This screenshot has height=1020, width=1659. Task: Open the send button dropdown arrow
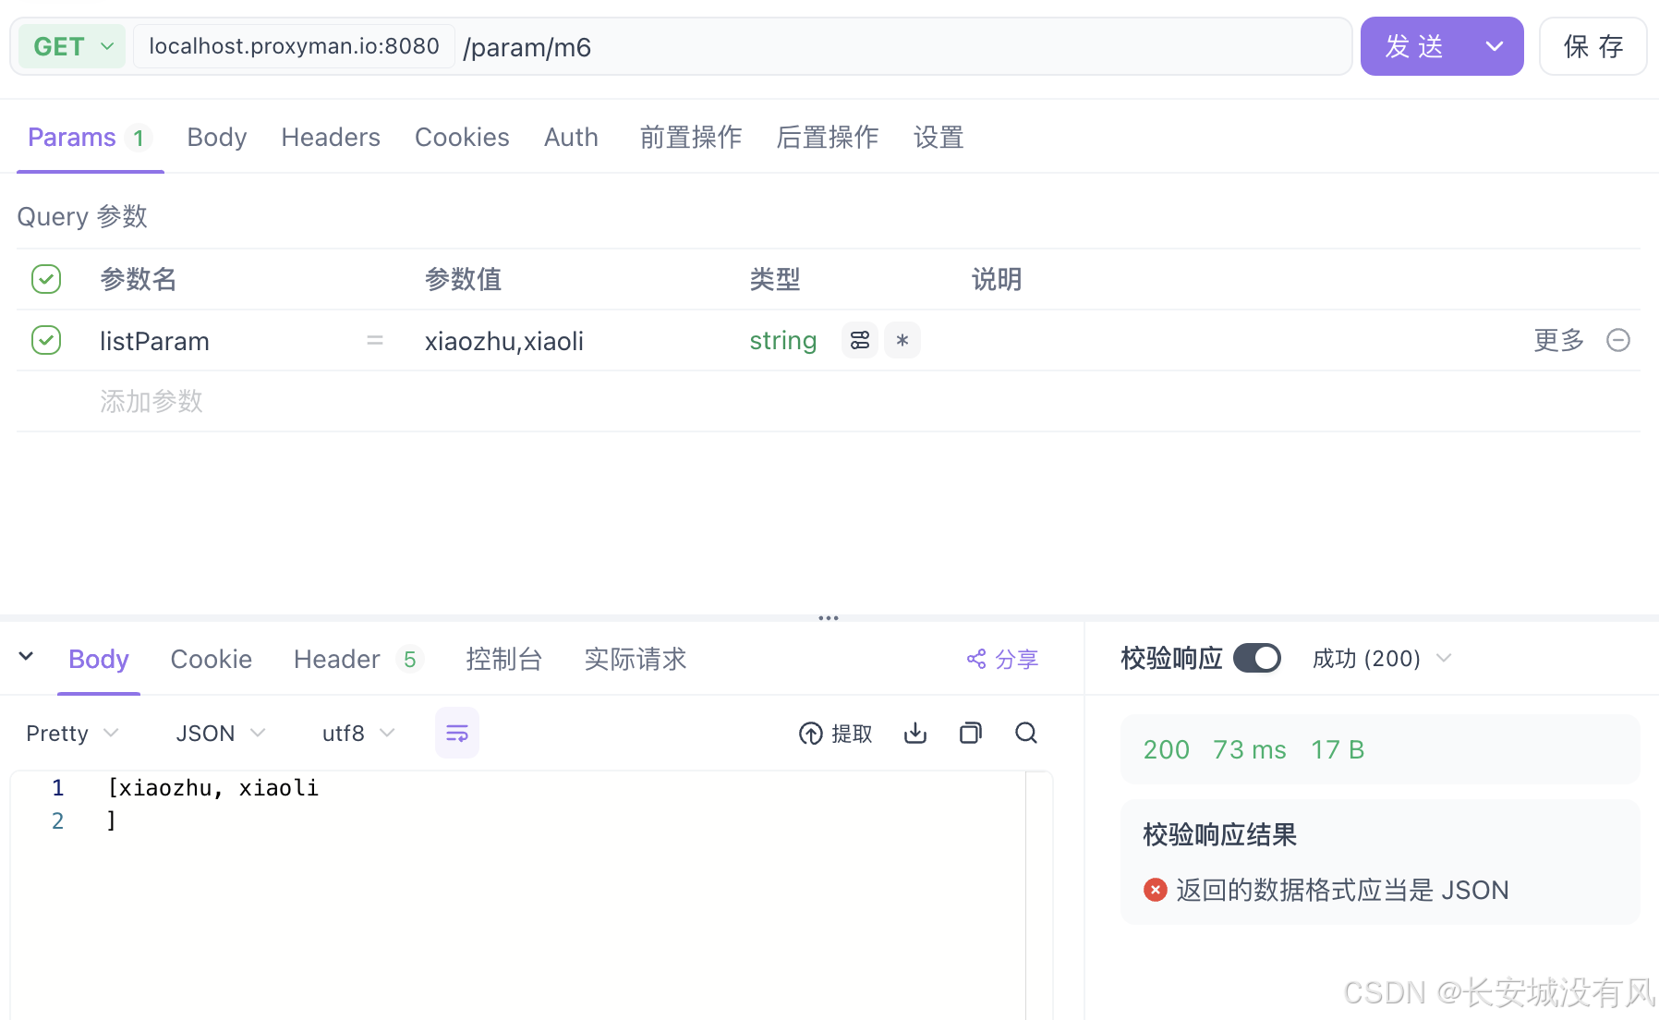tap(1495, 46)
